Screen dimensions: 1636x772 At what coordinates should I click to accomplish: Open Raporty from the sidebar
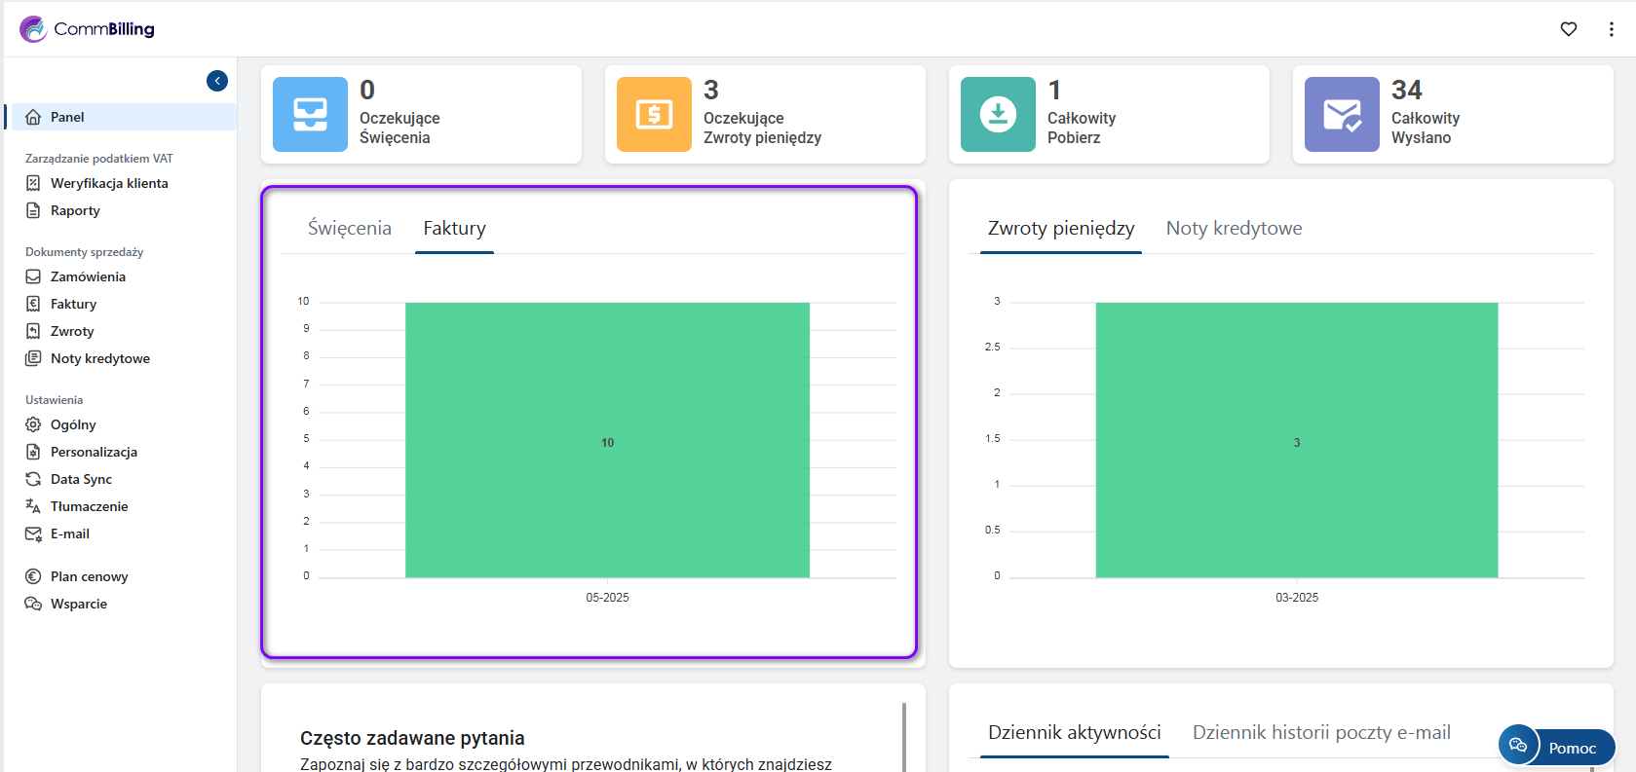point(75,210)
